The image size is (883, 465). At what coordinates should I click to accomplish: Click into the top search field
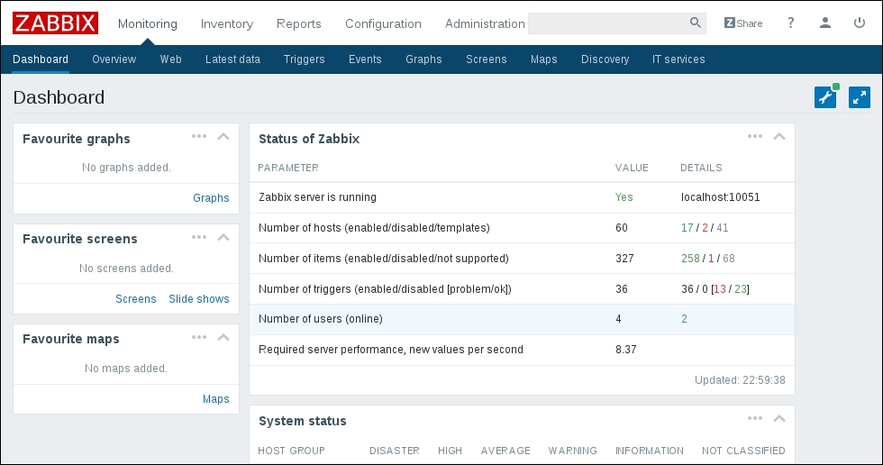607,23
